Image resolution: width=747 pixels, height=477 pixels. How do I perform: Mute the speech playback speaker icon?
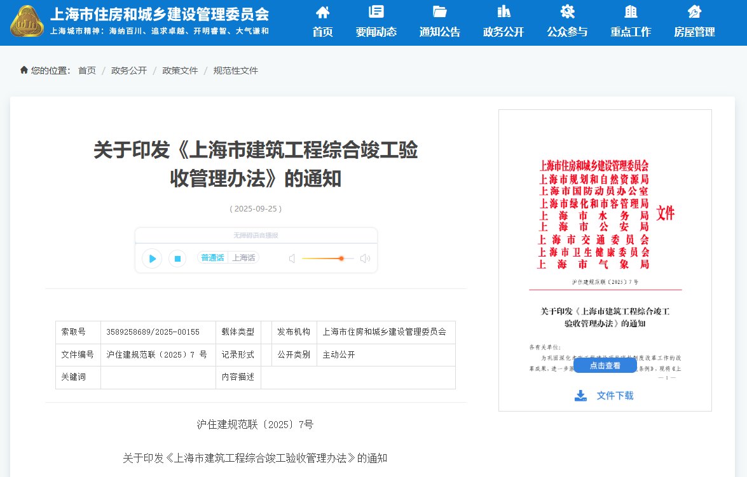pos(291,258)
